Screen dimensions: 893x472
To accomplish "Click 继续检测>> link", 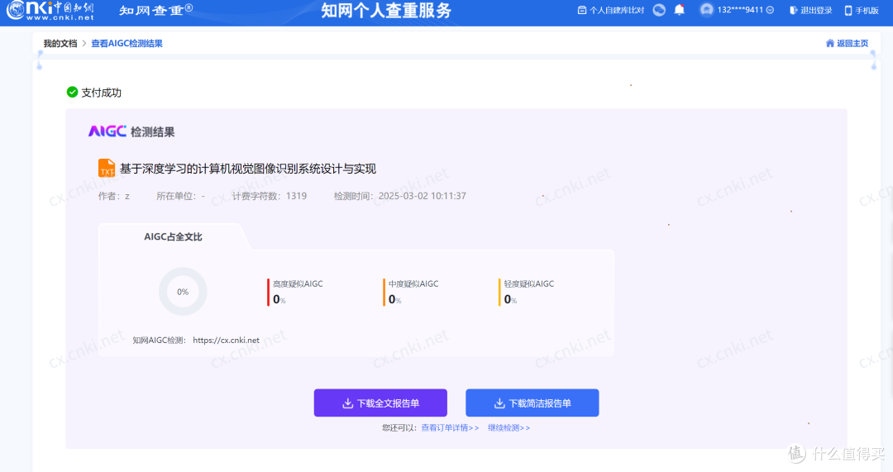I will 509,427.
